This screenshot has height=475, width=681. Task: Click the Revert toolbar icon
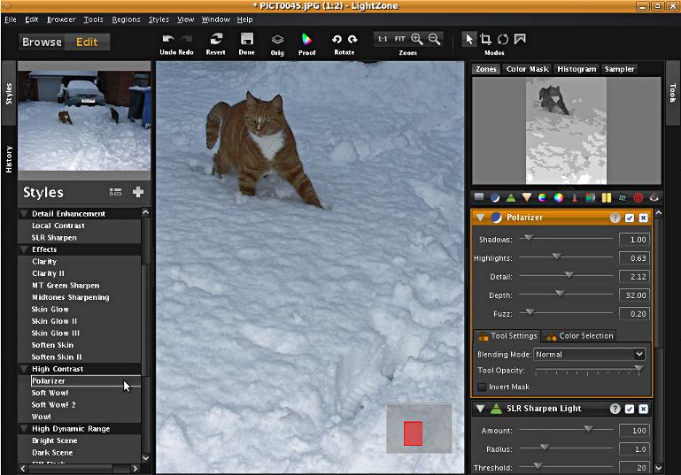(x=215, y=40)
